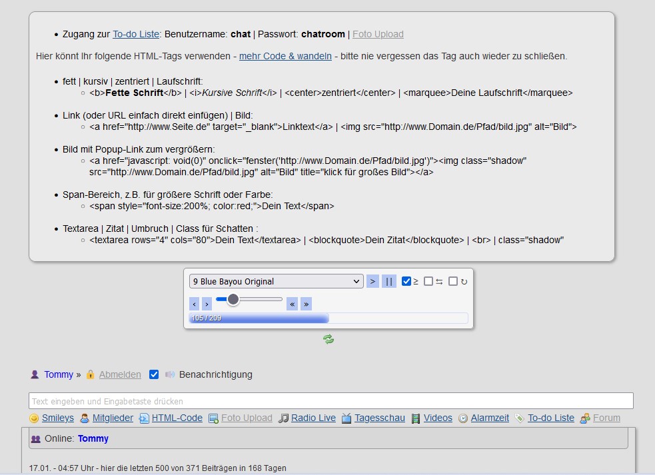The image size is (655, 475).
Task: Open the Smileys picker
Action: pyautogui.click(x=57, y=418)
